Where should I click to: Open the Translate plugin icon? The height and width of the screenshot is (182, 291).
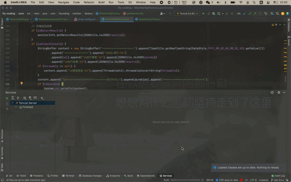[x=272, y=14]
